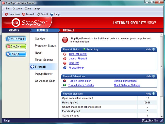The height and width of the screenshot is (124, 165).
Task: Open the Account menu
Action: [x=17, y=9]
